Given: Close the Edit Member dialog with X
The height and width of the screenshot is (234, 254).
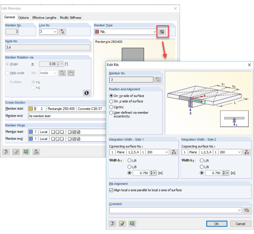Looking at the screenshot, I should (x=175, y=8).
